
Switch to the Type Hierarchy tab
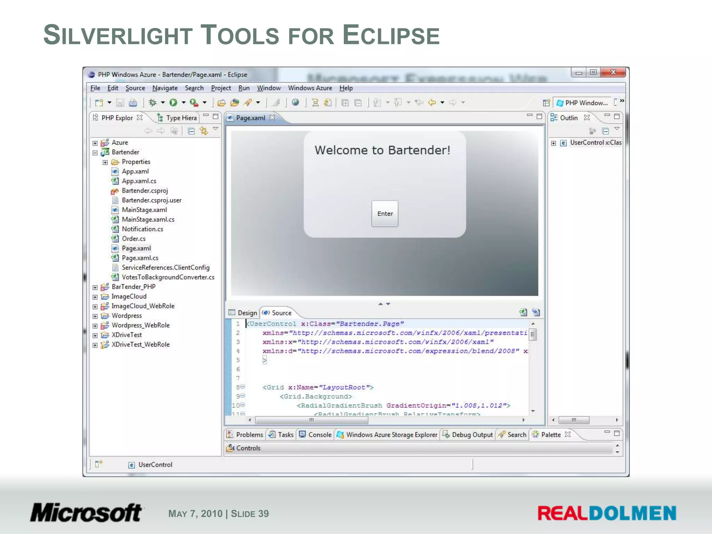coord(177,118)
